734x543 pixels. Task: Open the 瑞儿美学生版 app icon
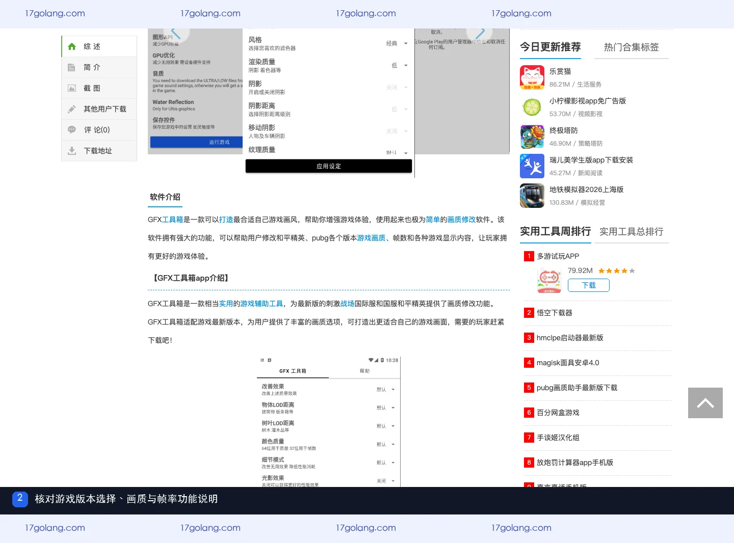(x=532, y=166)
